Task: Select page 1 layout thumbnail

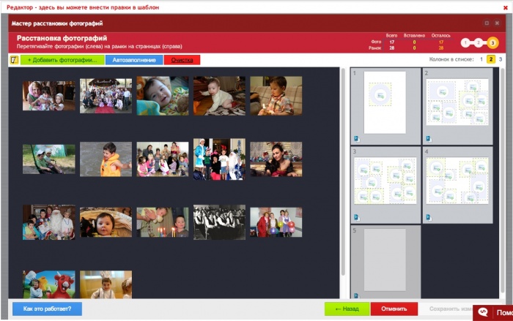Action: tap(385, 102)
